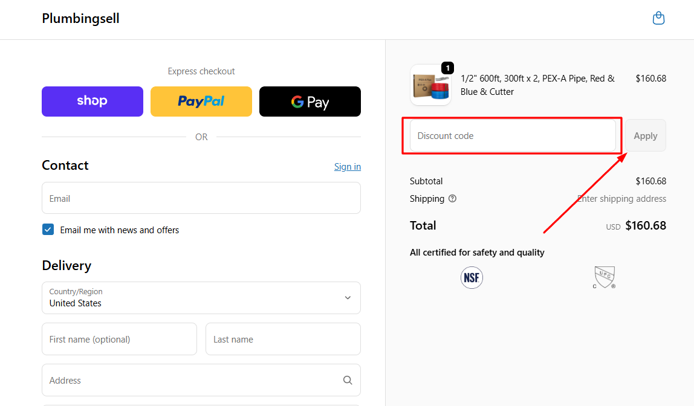694x406 pixels.
Task: Click 'All certified for safety and quality' text
Action: 477,253
